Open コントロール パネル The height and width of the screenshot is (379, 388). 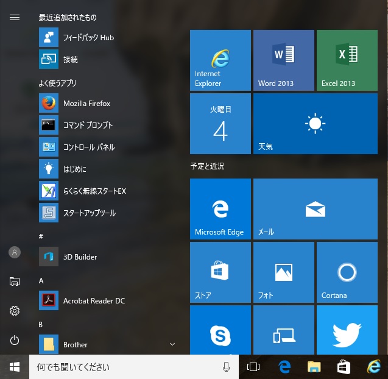click(108, 147)
